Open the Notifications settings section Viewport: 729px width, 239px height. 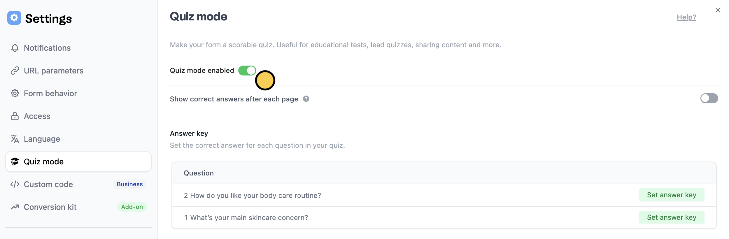pos(47,48)
